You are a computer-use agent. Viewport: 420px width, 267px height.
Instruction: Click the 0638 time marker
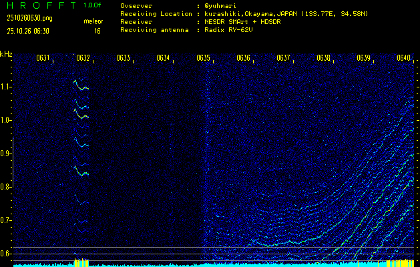[323, 58]
